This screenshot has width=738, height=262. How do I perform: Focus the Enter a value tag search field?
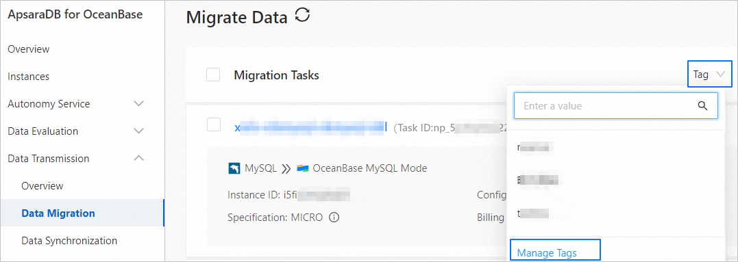pos(615,105)
